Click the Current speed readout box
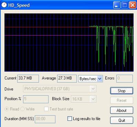 tap(28, 78)
